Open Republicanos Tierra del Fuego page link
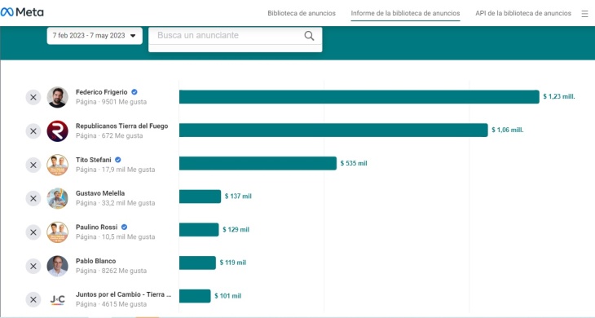Screen dimensions: 595x318 pos(121,126)
